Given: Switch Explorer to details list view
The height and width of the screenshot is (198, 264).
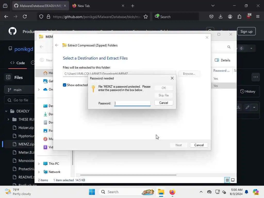Looking at the screenshot, I should [227, 180].
